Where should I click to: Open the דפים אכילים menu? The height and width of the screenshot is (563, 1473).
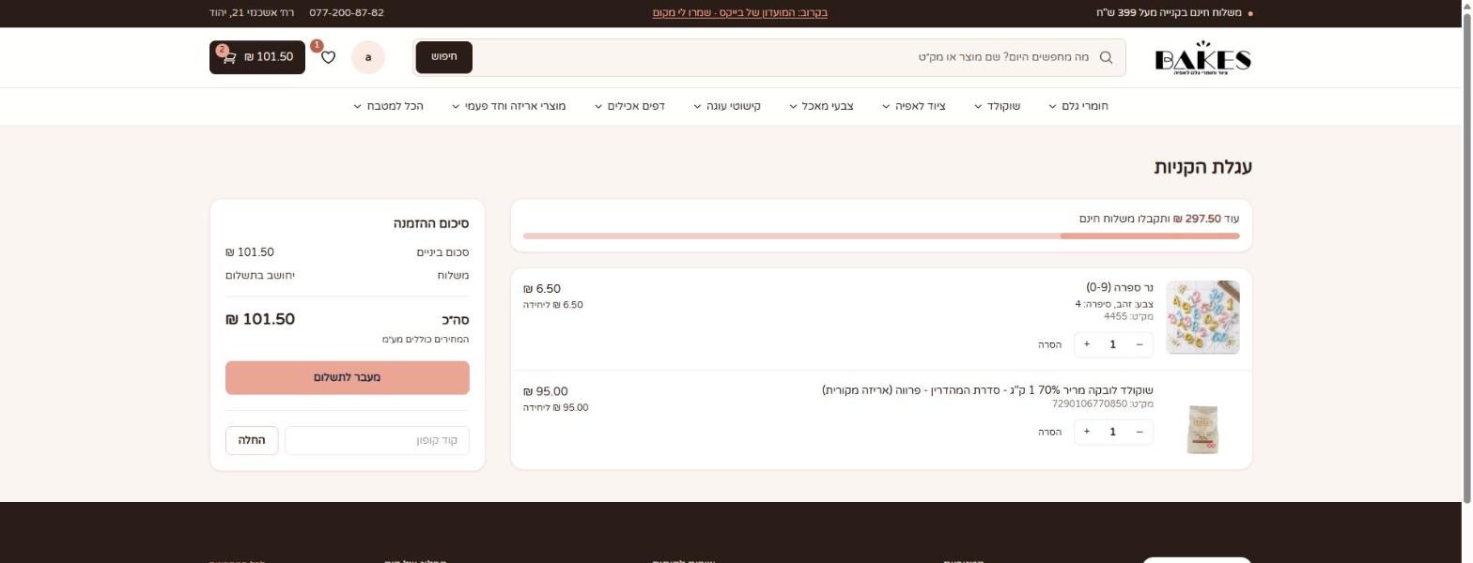click(x=629, y=106)
